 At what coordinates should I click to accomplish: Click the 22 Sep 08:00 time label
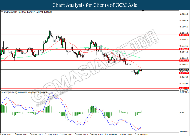point(67,135)
